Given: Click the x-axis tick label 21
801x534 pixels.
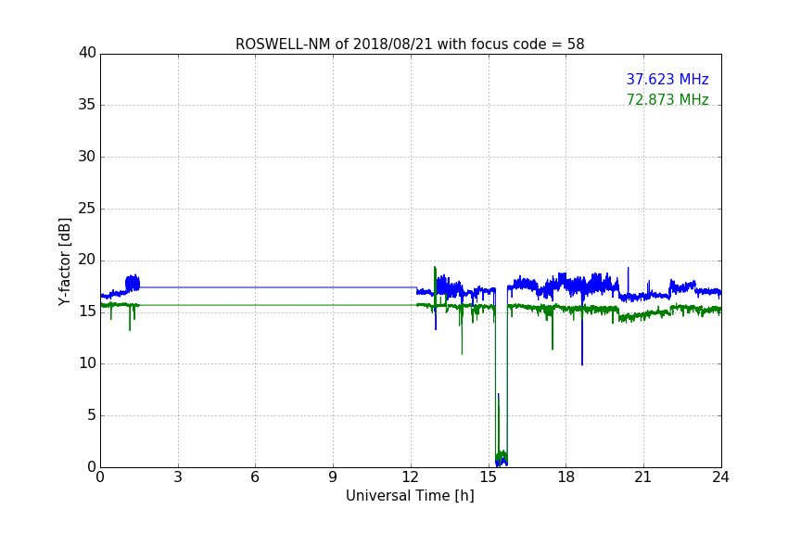Looking at the screenshot, I should point(643,477).
